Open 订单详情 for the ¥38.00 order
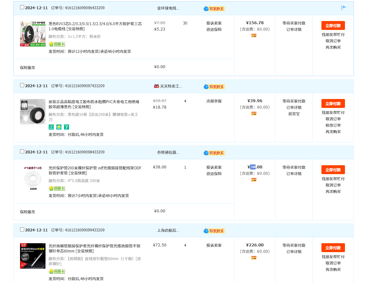 294,174
